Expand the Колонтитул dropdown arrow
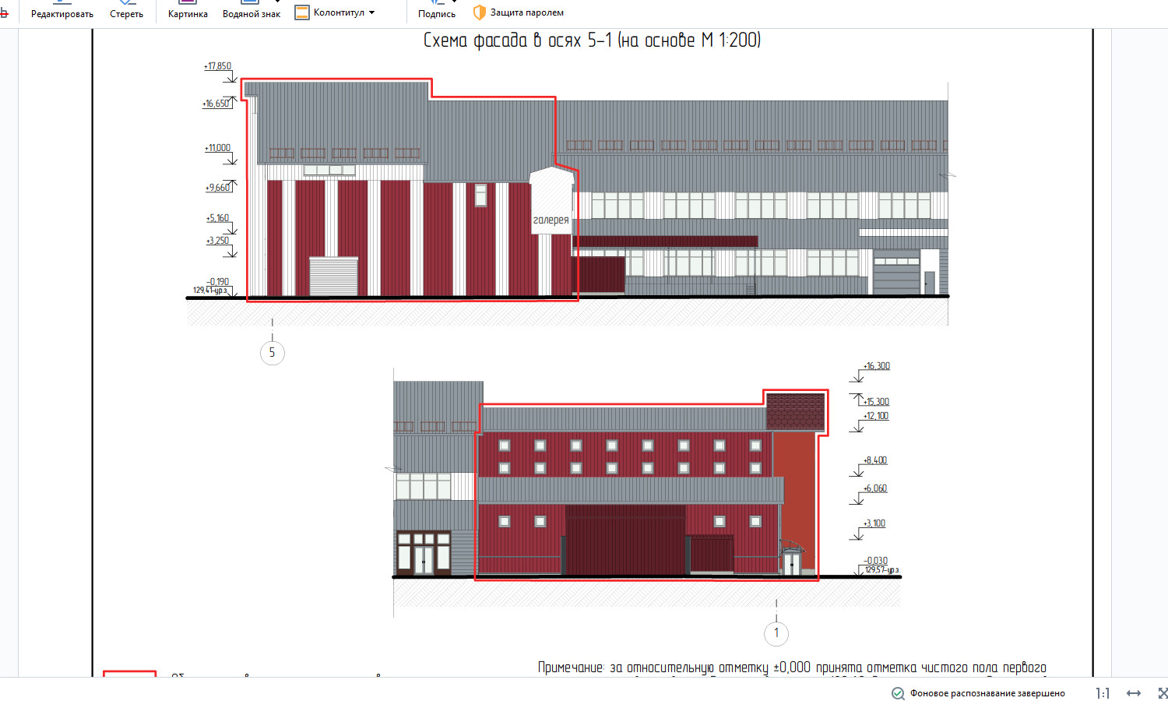The height and width of the screenshot is (701, 1168). point(371,12)
